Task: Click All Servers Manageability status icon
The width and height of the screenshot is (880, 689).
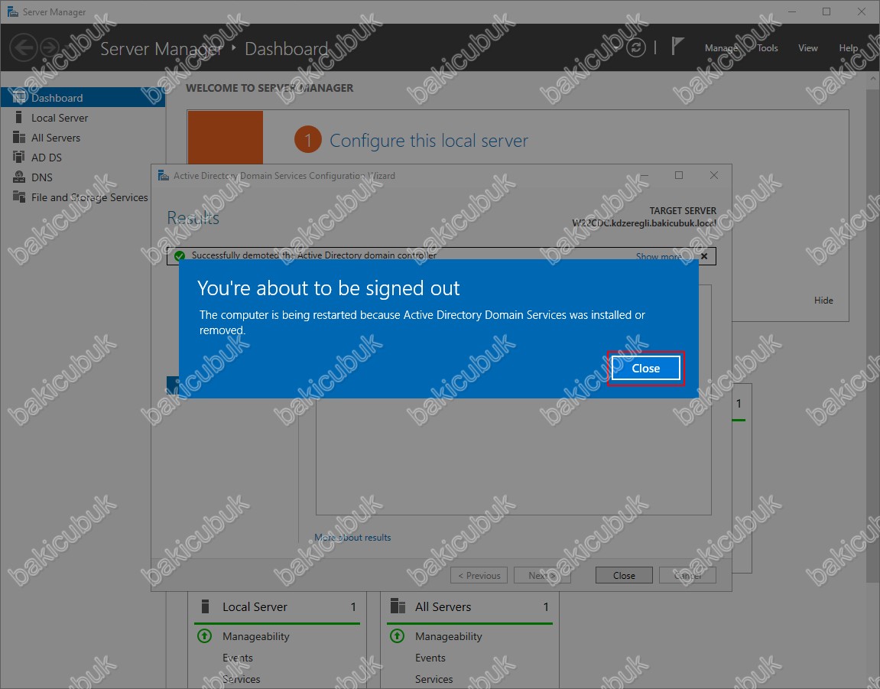Action: point(398,636)
